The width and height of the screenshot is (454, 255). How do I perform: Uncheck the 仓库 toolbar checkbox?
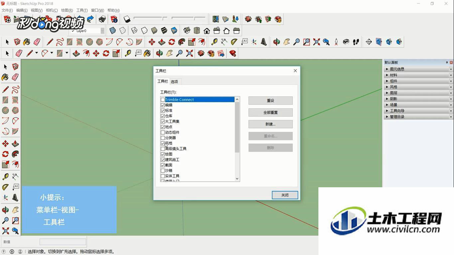pos(163,116)
